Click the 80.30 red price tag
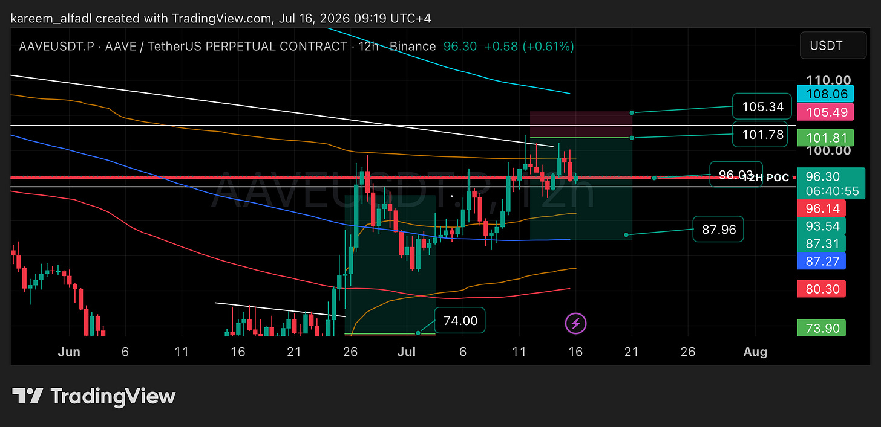 pos(822,289)
